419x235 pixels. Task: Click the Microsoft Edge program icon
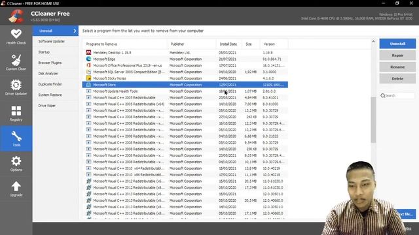(x=88, y=59)
